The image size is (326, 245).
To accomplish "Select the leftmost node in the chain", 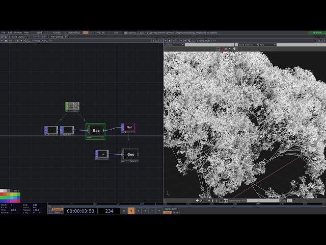I will 51,131.
